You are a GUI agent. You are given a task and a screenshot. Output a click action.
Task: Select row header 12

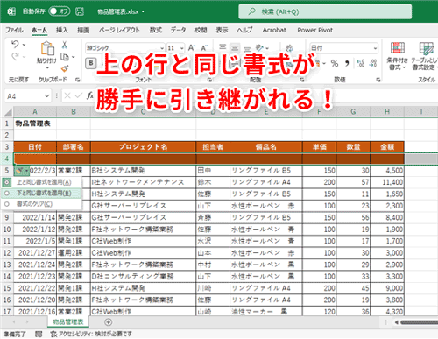click(7, 253)
